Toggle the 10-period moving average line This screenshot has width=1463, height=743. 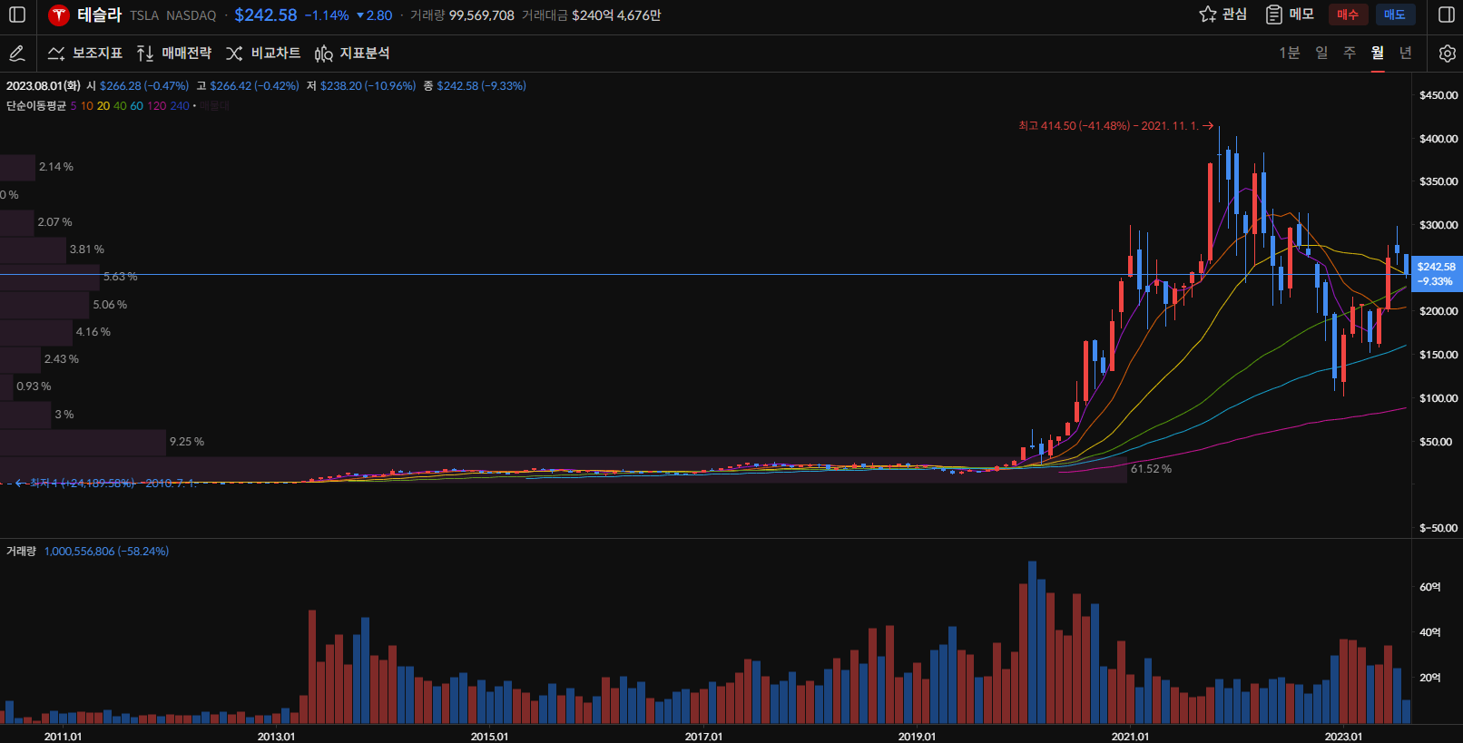pos(87,106)
